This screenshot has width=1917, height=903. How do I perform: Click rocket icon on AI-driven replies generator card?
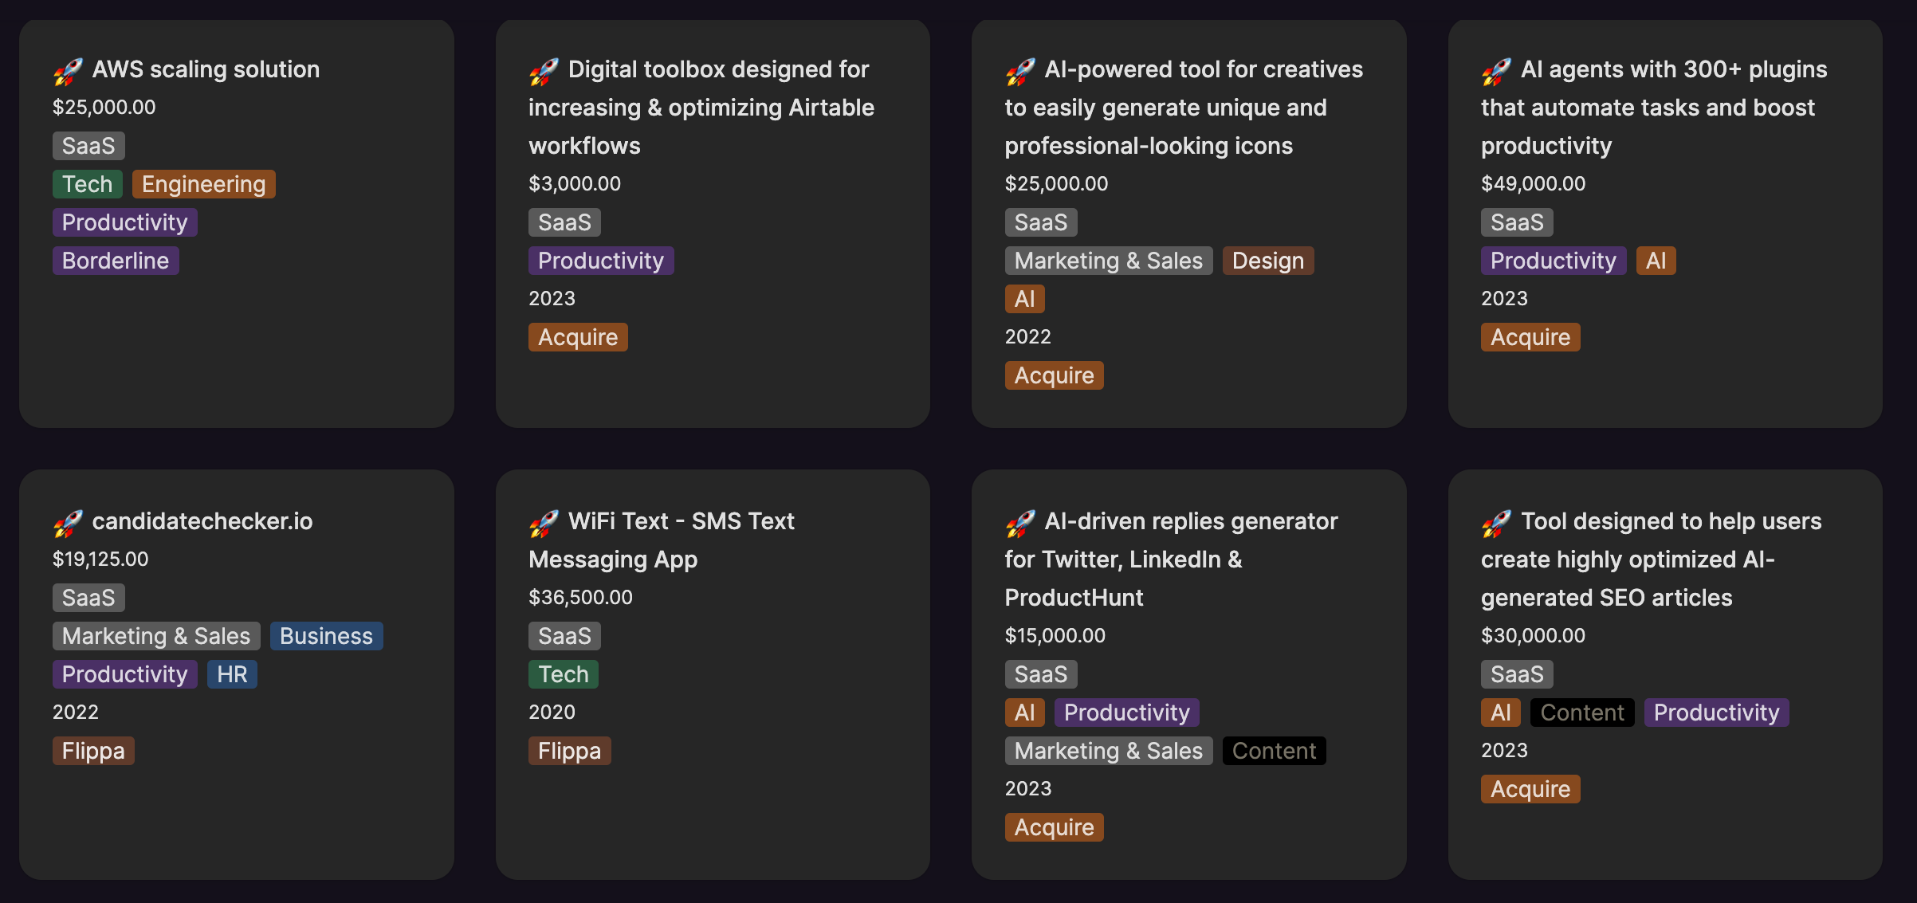[1020, 524]
